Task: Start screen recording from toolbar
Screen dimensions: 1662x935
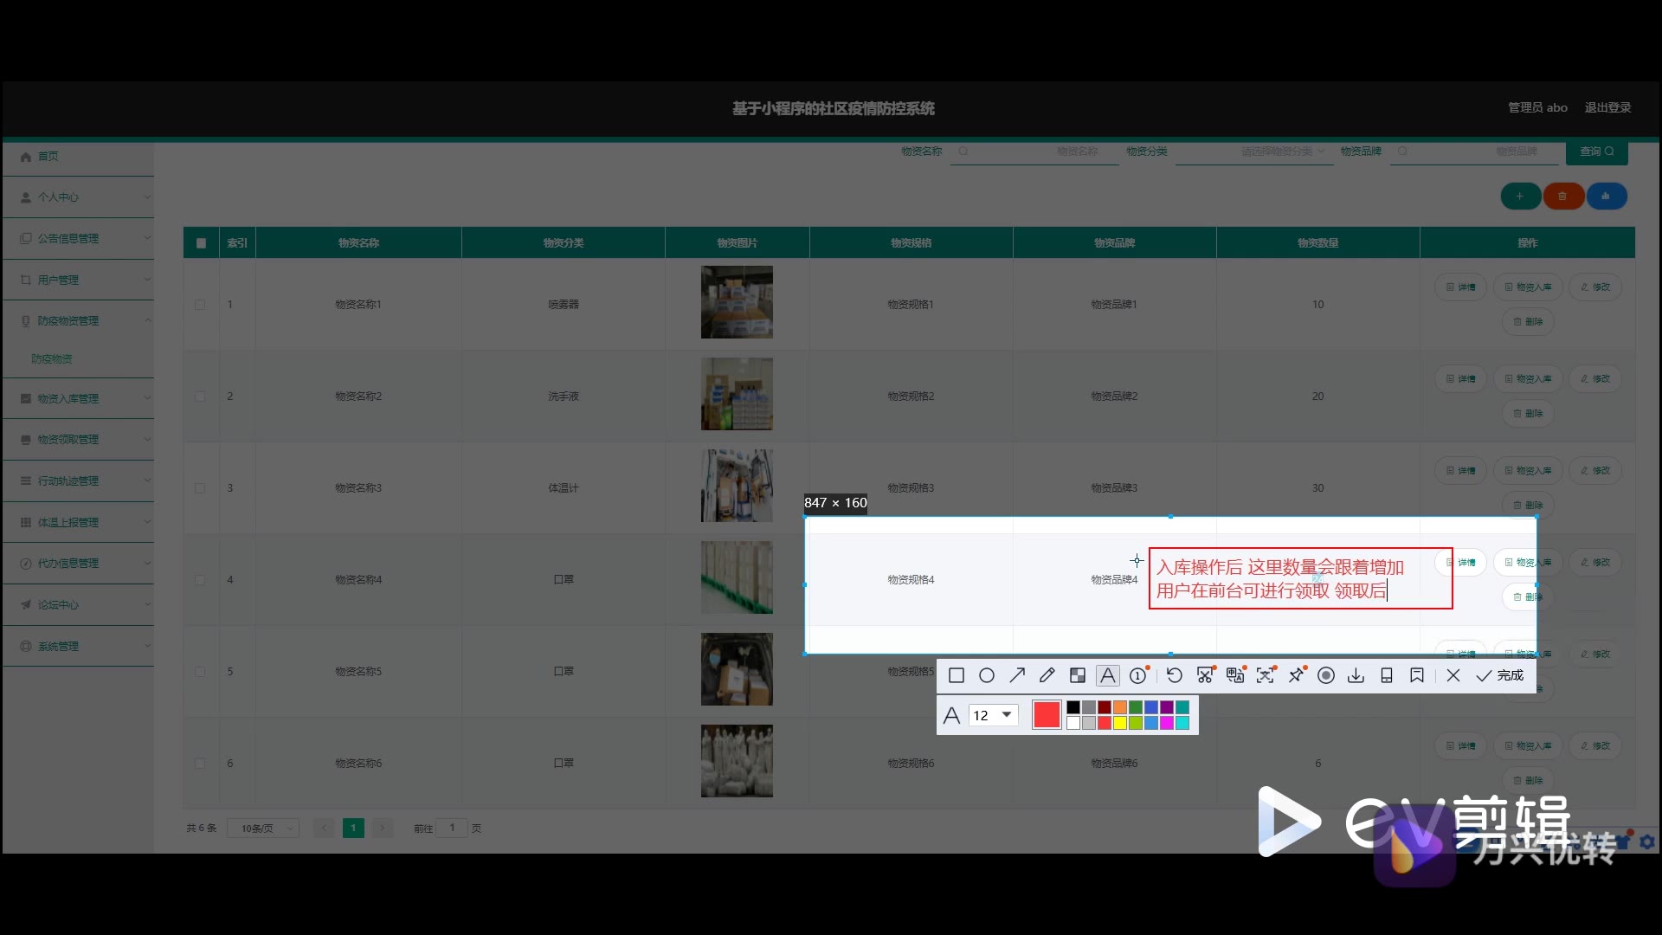Action: [1326, 675]
